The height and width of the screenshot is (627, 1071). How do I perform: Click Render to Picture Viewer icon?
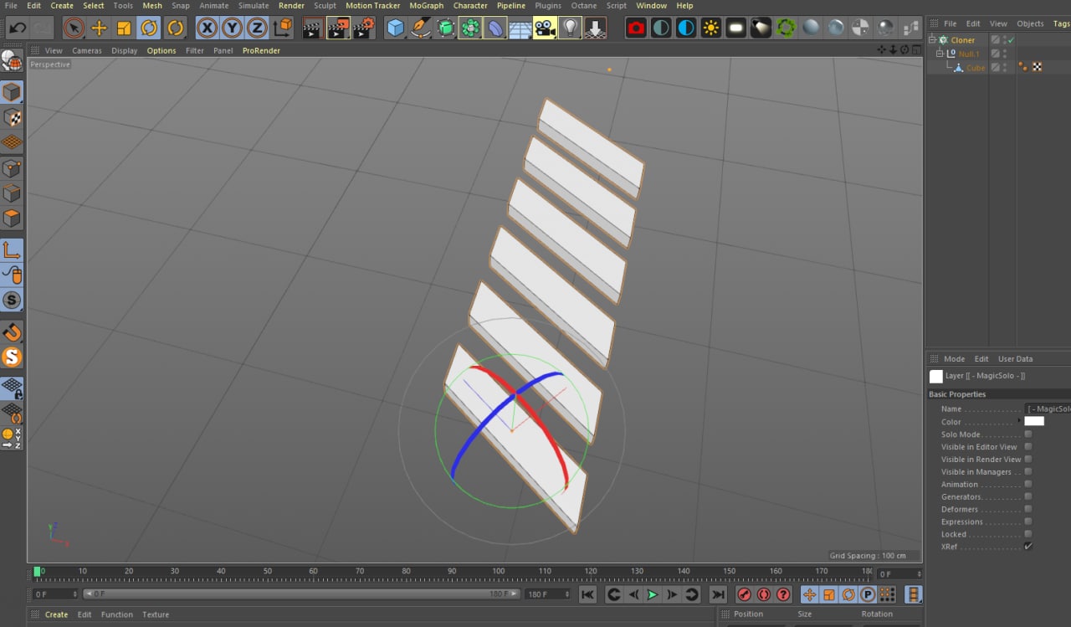point(337,28)
